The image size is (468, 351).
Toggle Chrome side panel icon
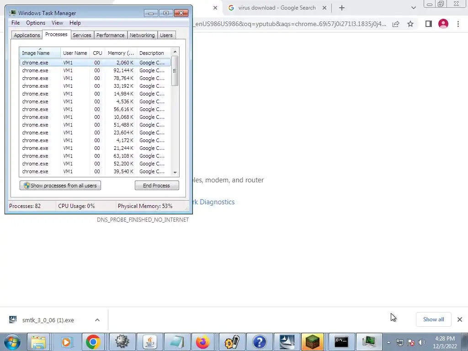(x=429, y=24)
